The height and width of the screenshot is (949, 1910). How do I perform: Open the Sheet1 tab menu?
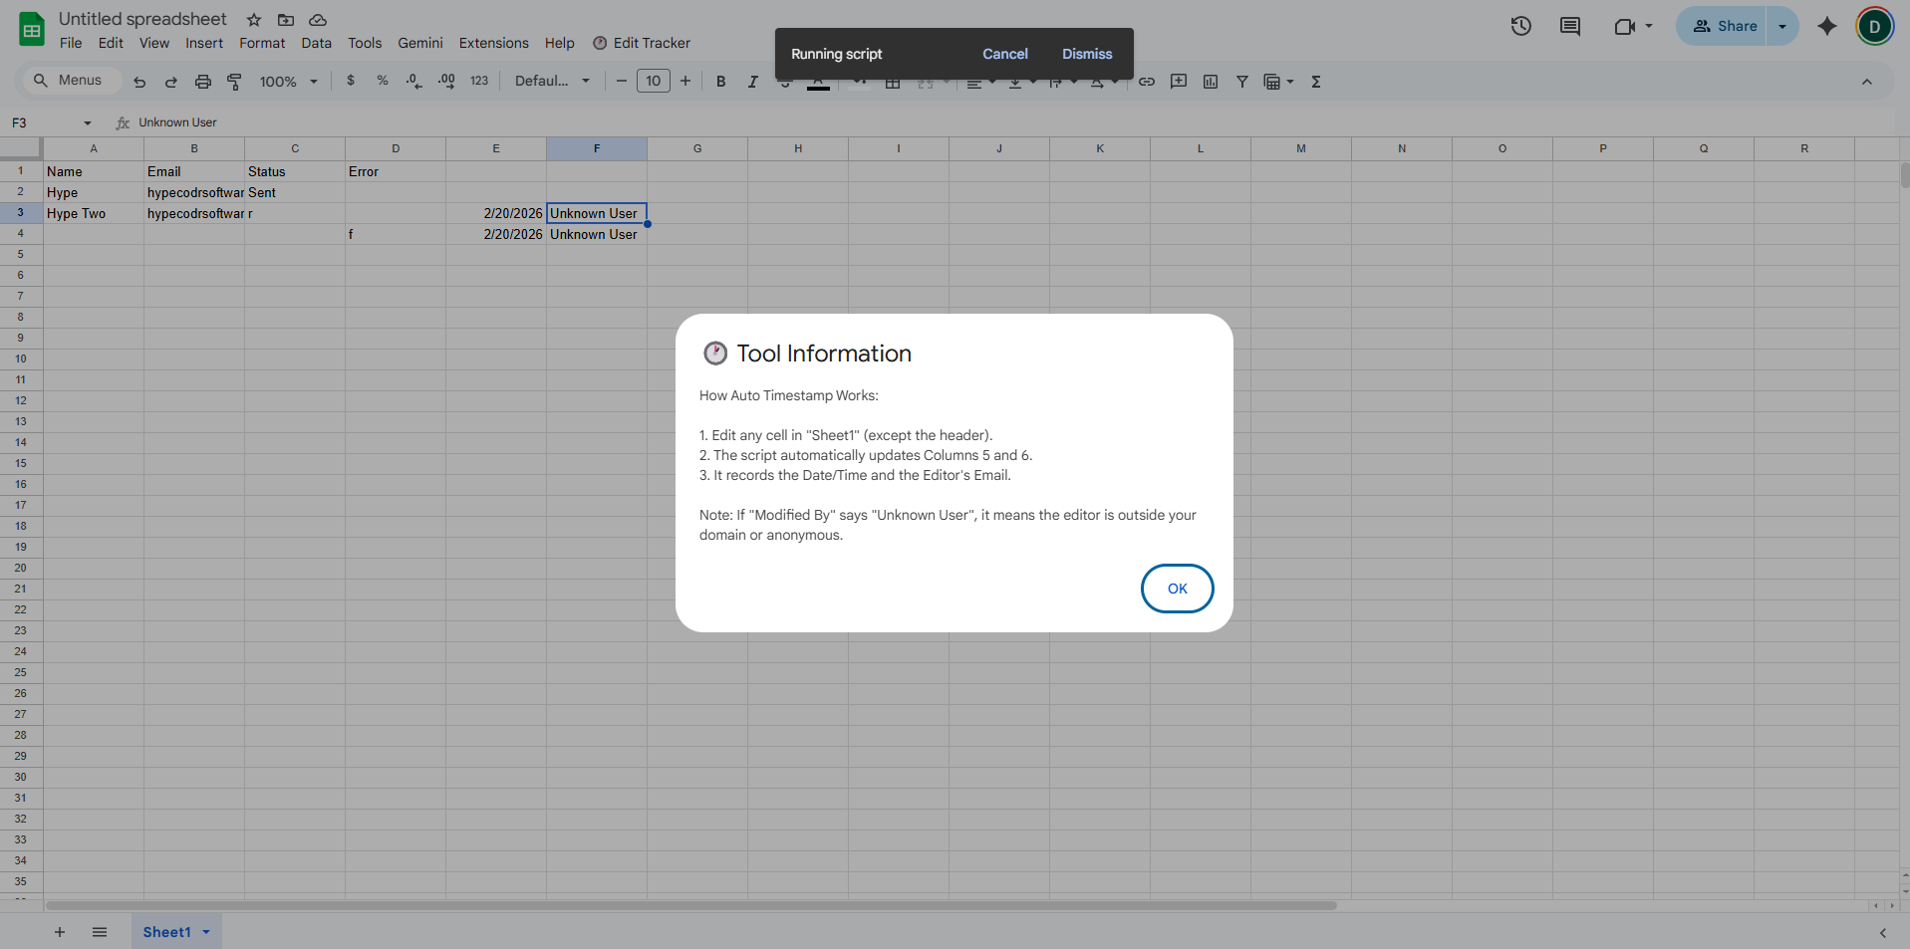tap(206, 932)
